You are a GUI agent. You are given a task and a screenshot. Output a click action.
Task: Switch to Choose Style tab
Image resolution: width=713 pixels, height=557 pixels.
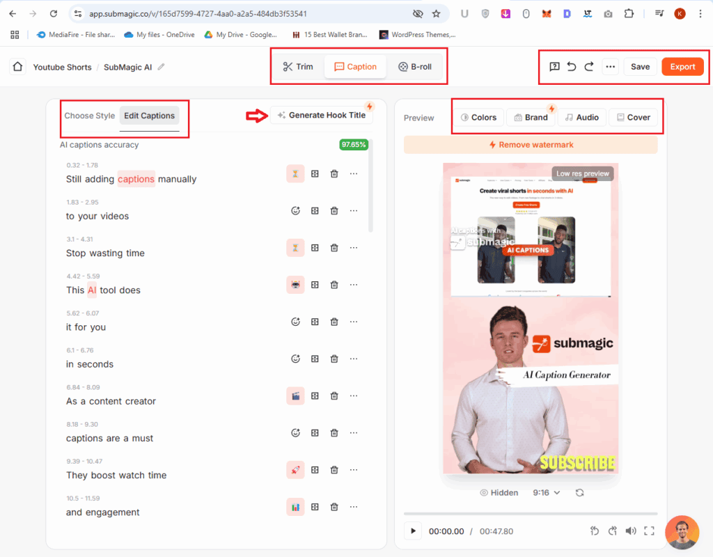90,116
